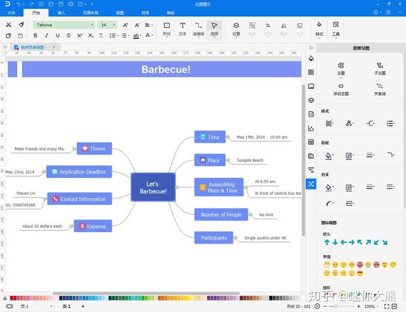
Task: Select the Application Deadline topic node
Action: pos(79,172)
